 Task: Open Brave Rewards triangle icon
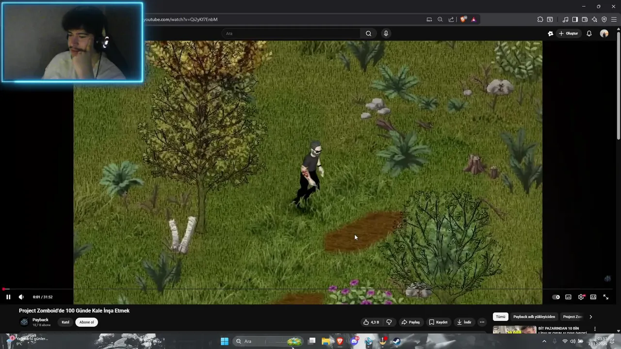[x=474, y=19]
